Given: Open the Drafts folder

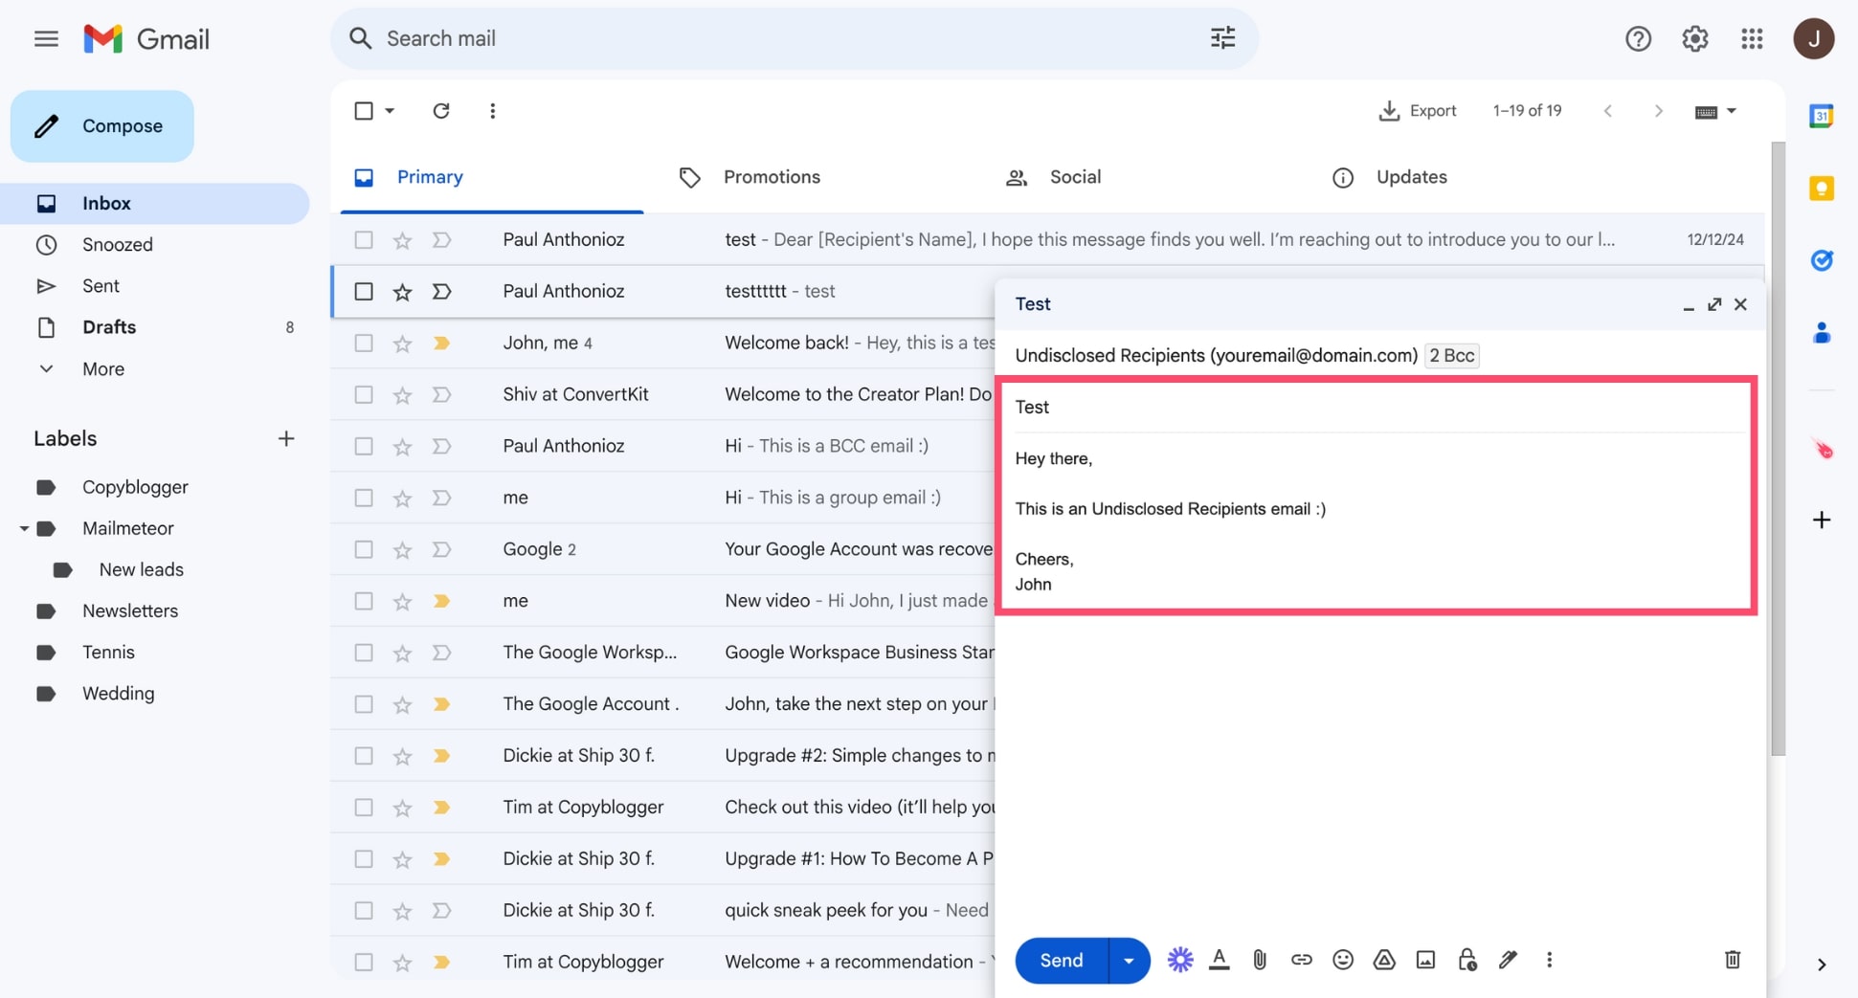Looking at the screenshot, I should point(109,327).
